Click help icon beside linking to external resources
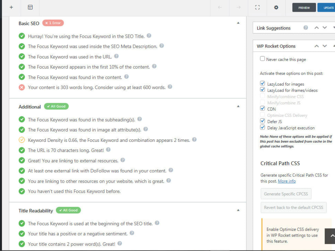 [x=123, y=160]
